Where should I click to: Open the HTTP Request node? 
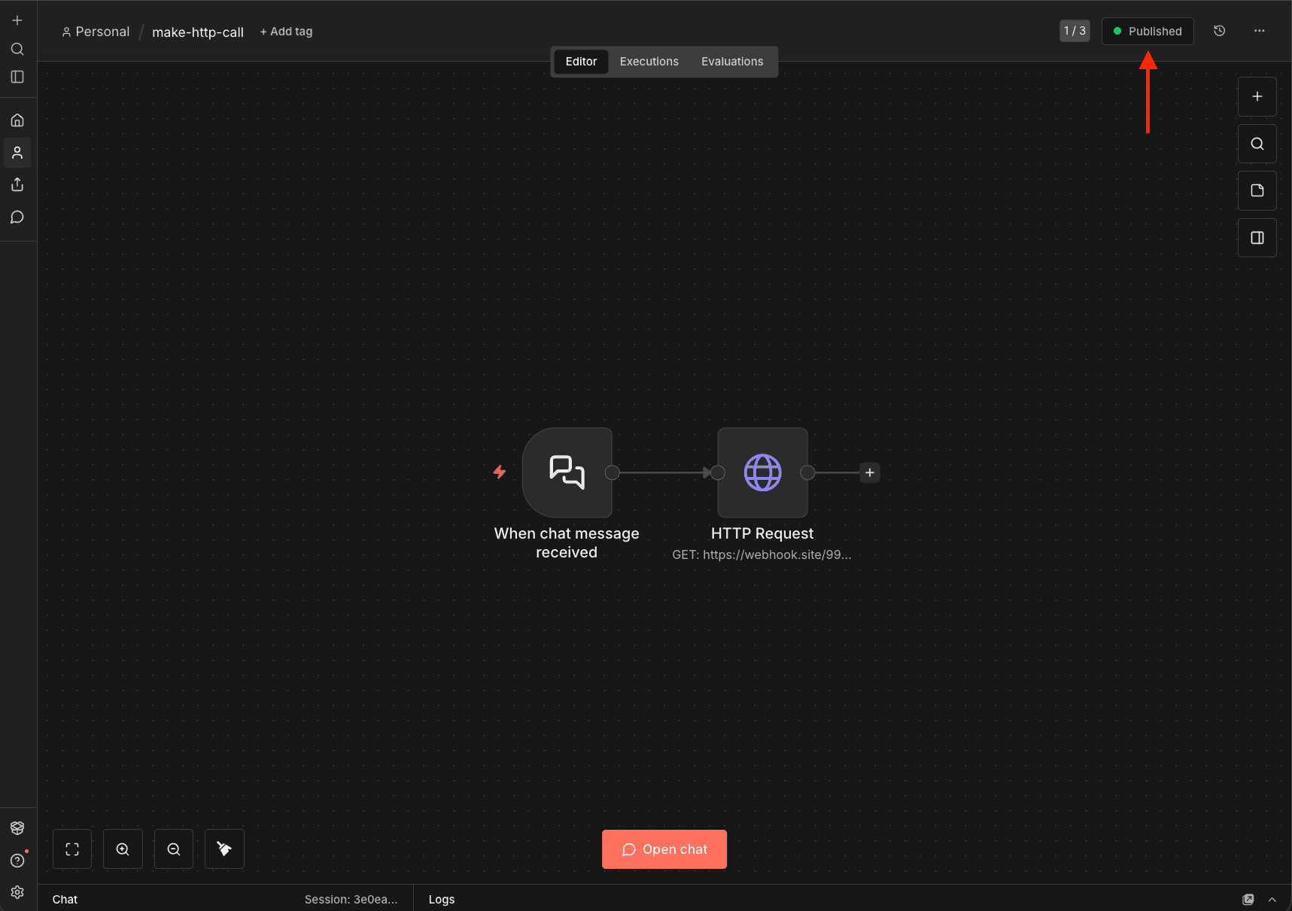pos(762,472)
